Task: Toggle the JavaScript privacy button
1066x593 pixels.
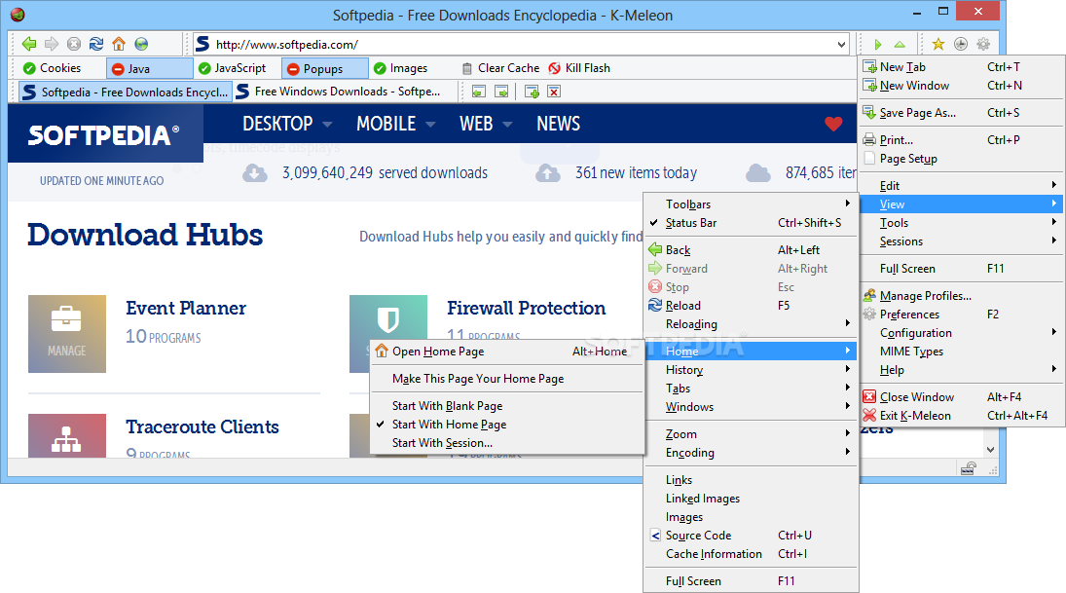Action: (232, 68)
